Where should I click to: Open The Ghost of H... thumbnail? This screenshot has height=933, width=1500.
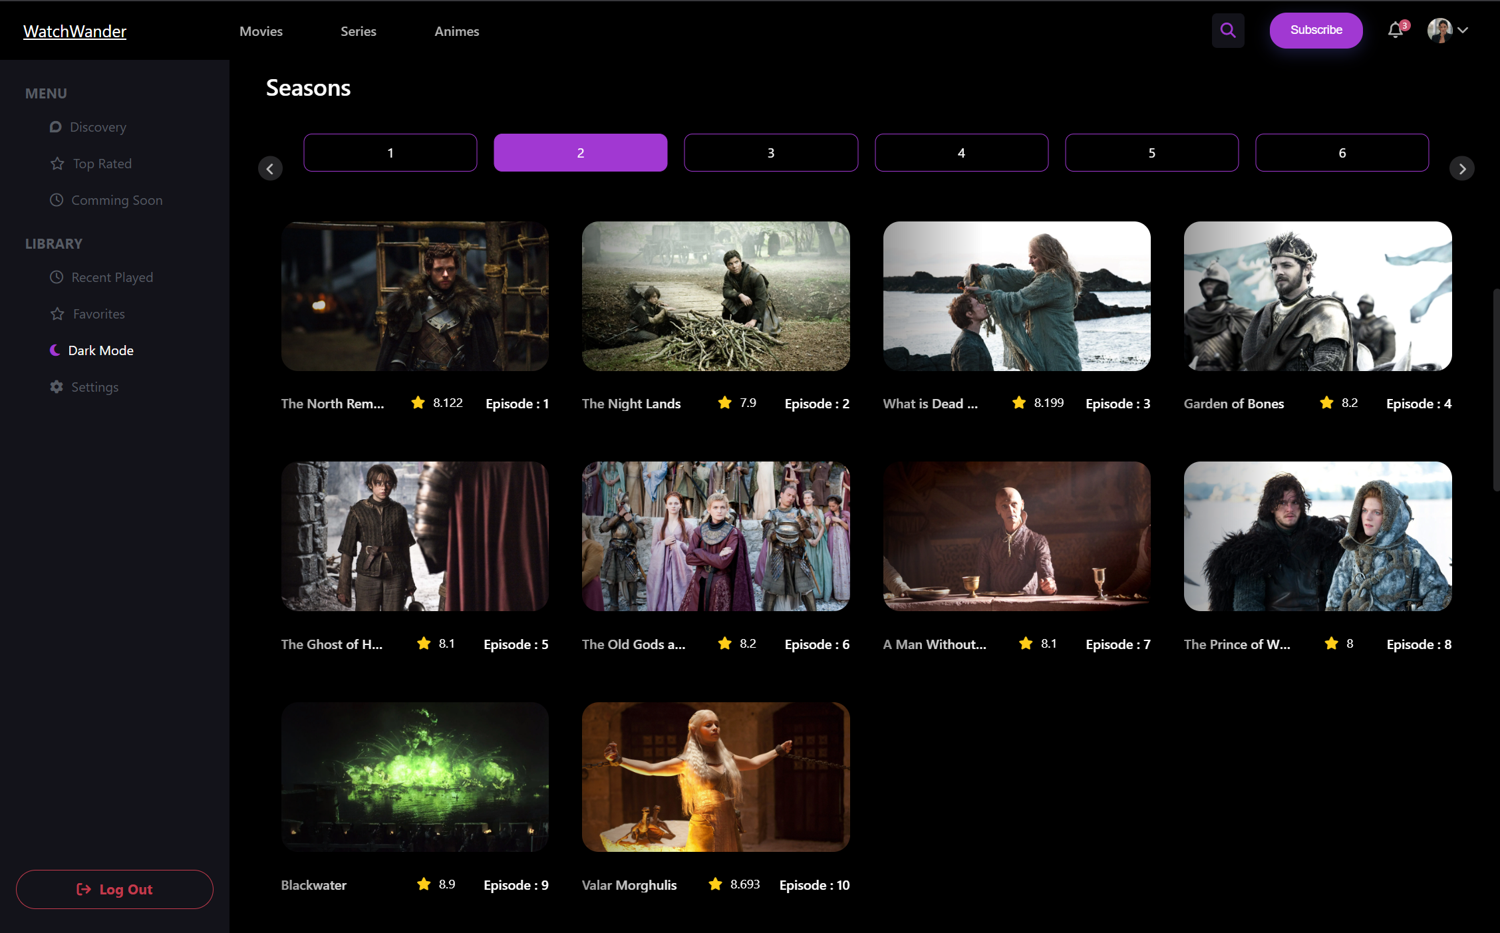coord(414,536)
